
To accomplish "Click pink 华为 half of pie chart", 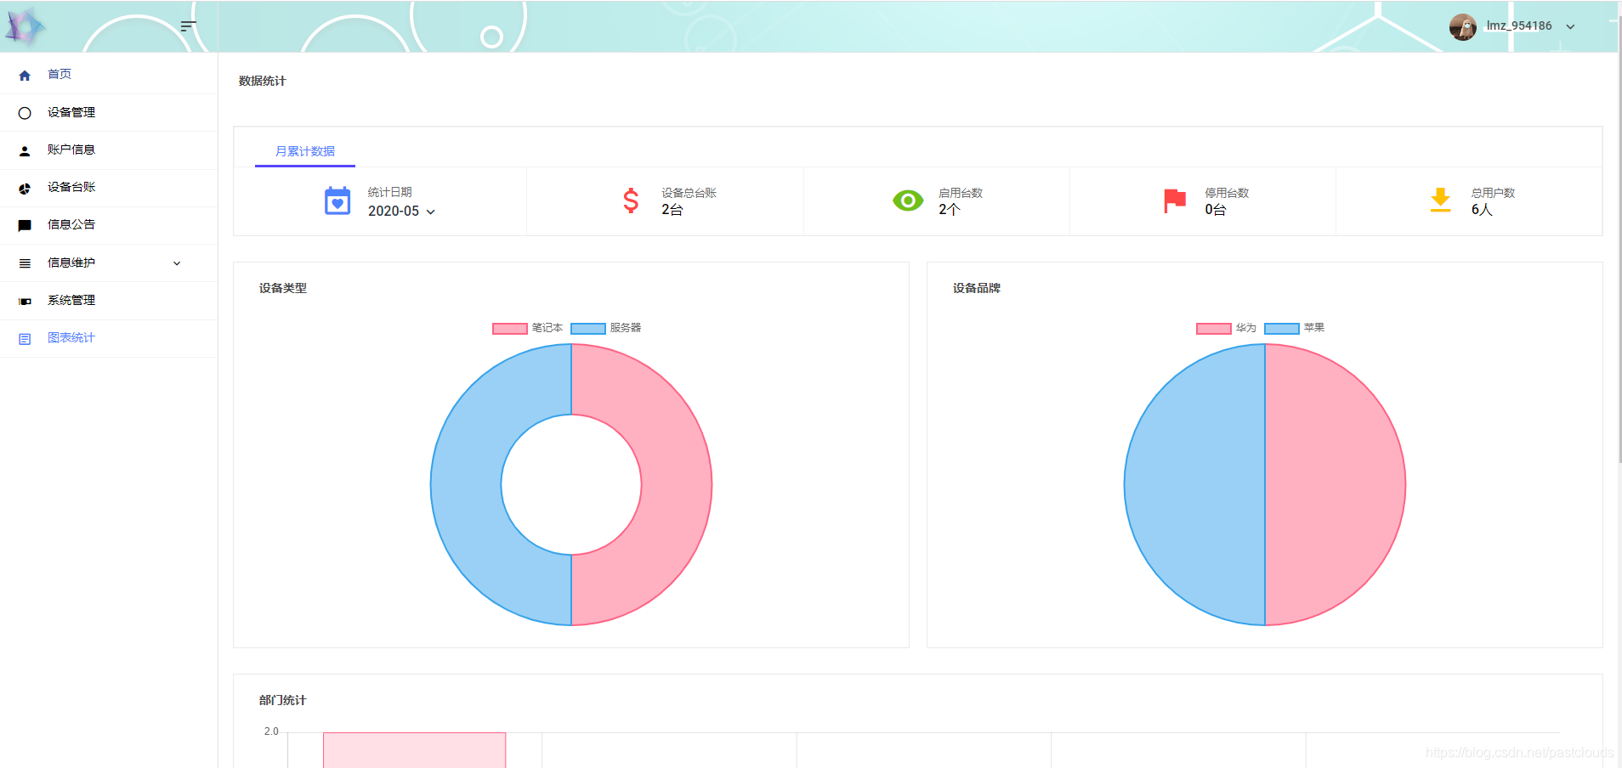I will coord(1335,485).
